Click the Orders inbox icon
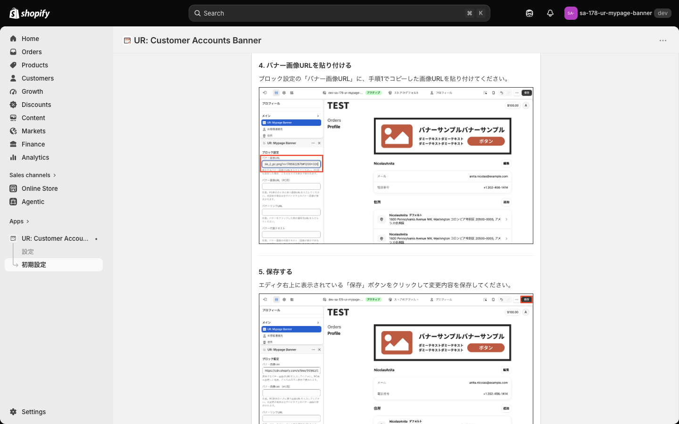This screenshot has height=424, width=679. 13,52
